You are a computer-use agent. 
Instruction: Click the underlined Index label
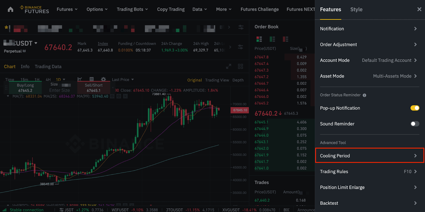(103, 44)
